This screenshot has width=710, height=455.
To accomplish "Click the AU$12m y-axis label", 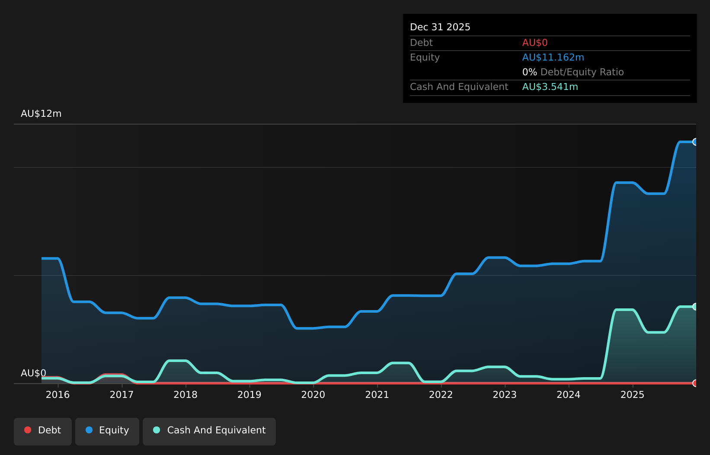I will [x=41, y=114].
